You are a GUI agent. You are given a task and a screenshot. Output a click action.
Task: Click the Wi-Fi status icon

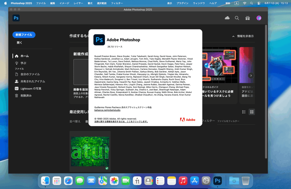click(245, 3)
